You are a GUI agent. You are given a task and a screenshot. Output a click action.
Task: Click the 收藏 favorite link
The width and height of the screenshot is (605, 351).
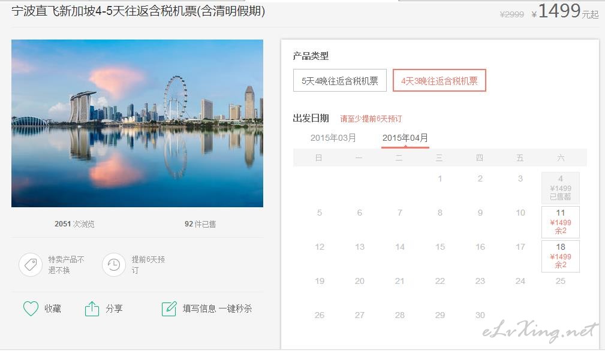(x=53, y=308)
